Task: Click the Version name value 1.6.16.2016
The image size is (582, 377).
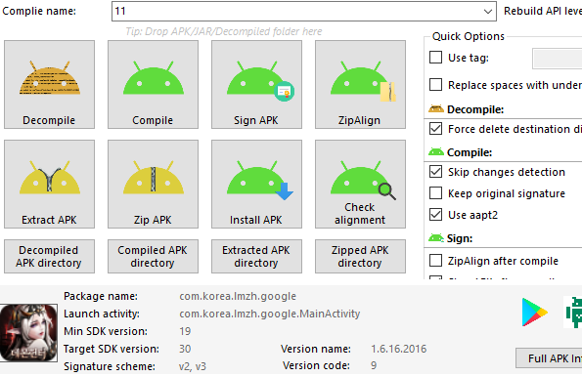Action: (399, 349)
